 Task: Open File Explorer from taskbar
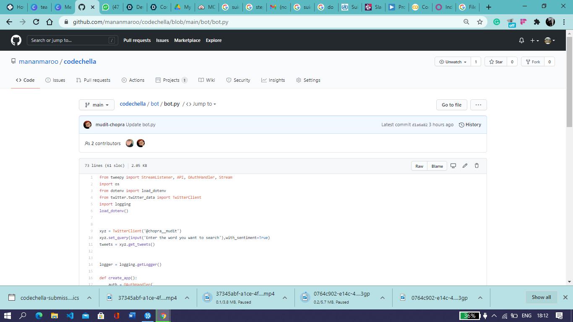click(x=54, y=316)
